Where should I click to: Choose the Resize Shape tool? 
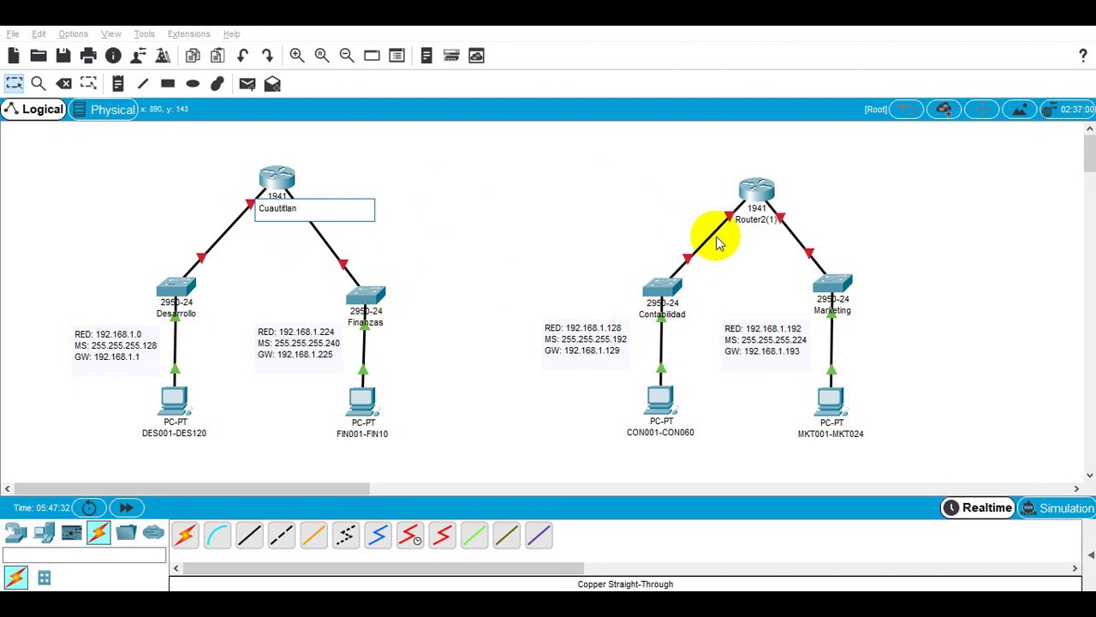pos(88,84)
